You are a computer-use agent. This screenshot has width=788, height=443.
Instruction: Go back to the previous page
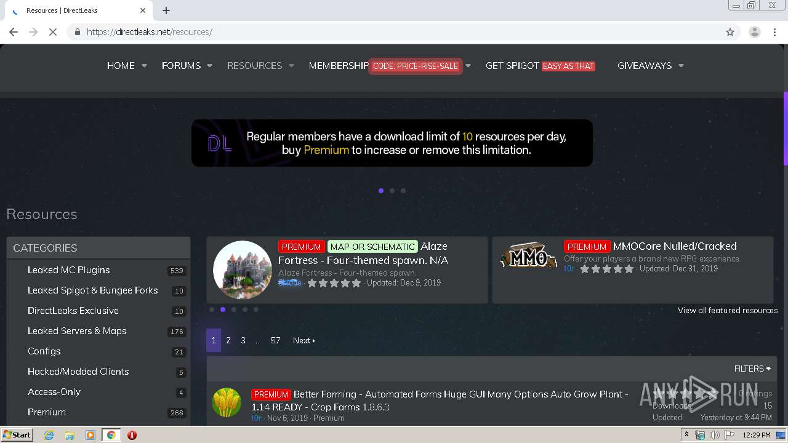coord(14,32)
